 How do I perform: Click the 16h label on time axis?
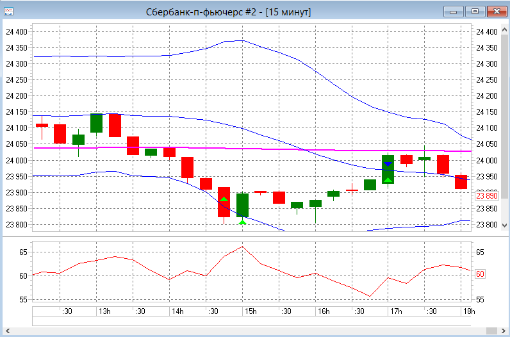[324, 311]
